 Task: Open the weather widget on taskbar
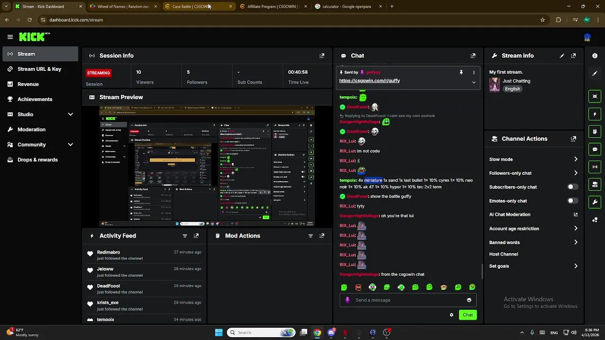pyautogui.click(x=22, y=332)
